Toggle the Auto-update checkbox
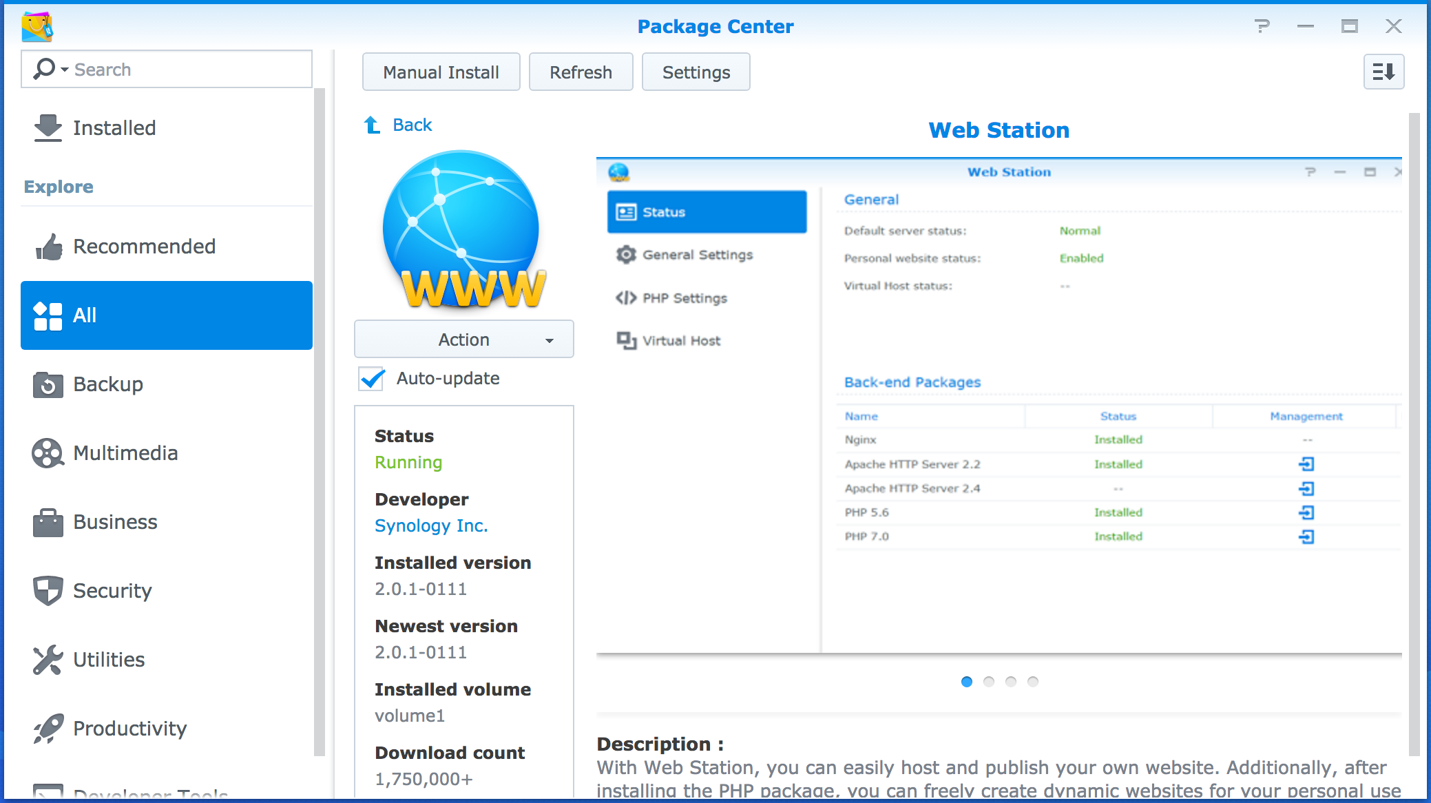This screenshot has height=803, width=1431. click(x=372, y=379)
